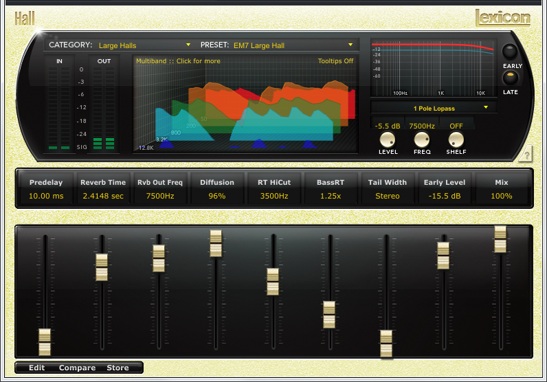Click the Early Level fader handle
The width and height of the screenshot is (547, 382).
pos(443,256)
